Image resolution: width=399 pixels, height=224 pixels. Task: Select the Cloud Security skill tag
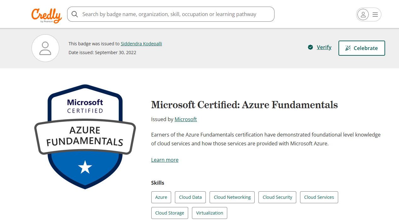277,197
